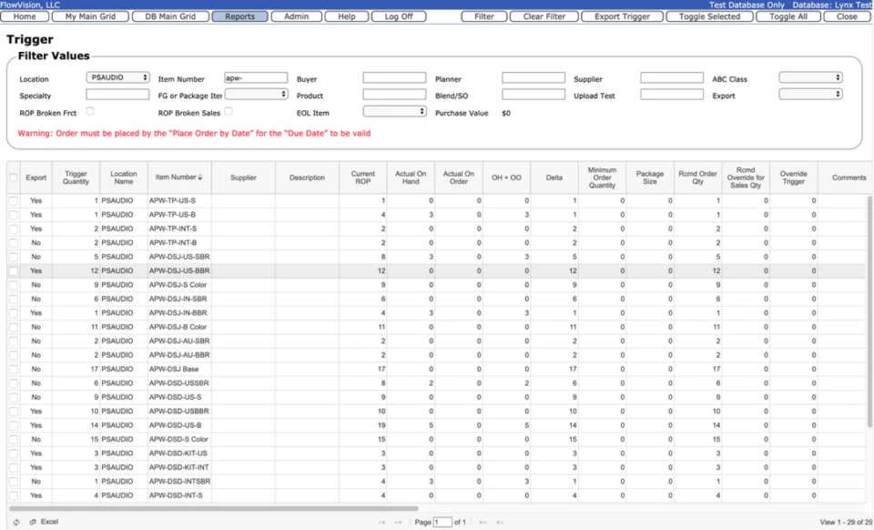874x530 pixels.
Task: Click the Specialty filter input field
Action: tap(117, 94)
